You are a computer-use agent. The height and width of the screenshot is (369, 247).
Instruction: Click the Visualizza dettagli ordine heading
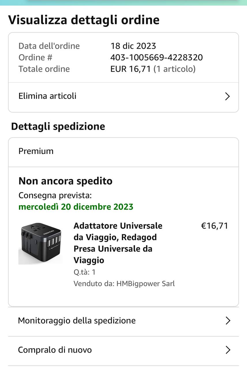[x=84, y=20]
